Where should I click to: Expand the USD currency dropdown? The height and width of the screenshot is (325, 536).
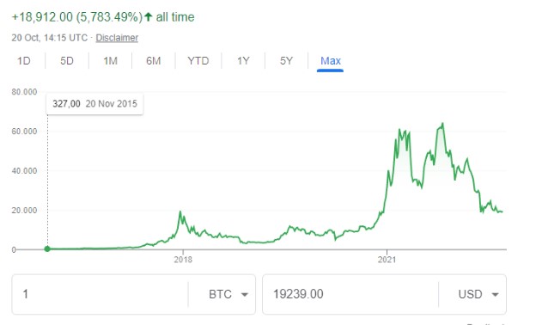tap(478, 294)
